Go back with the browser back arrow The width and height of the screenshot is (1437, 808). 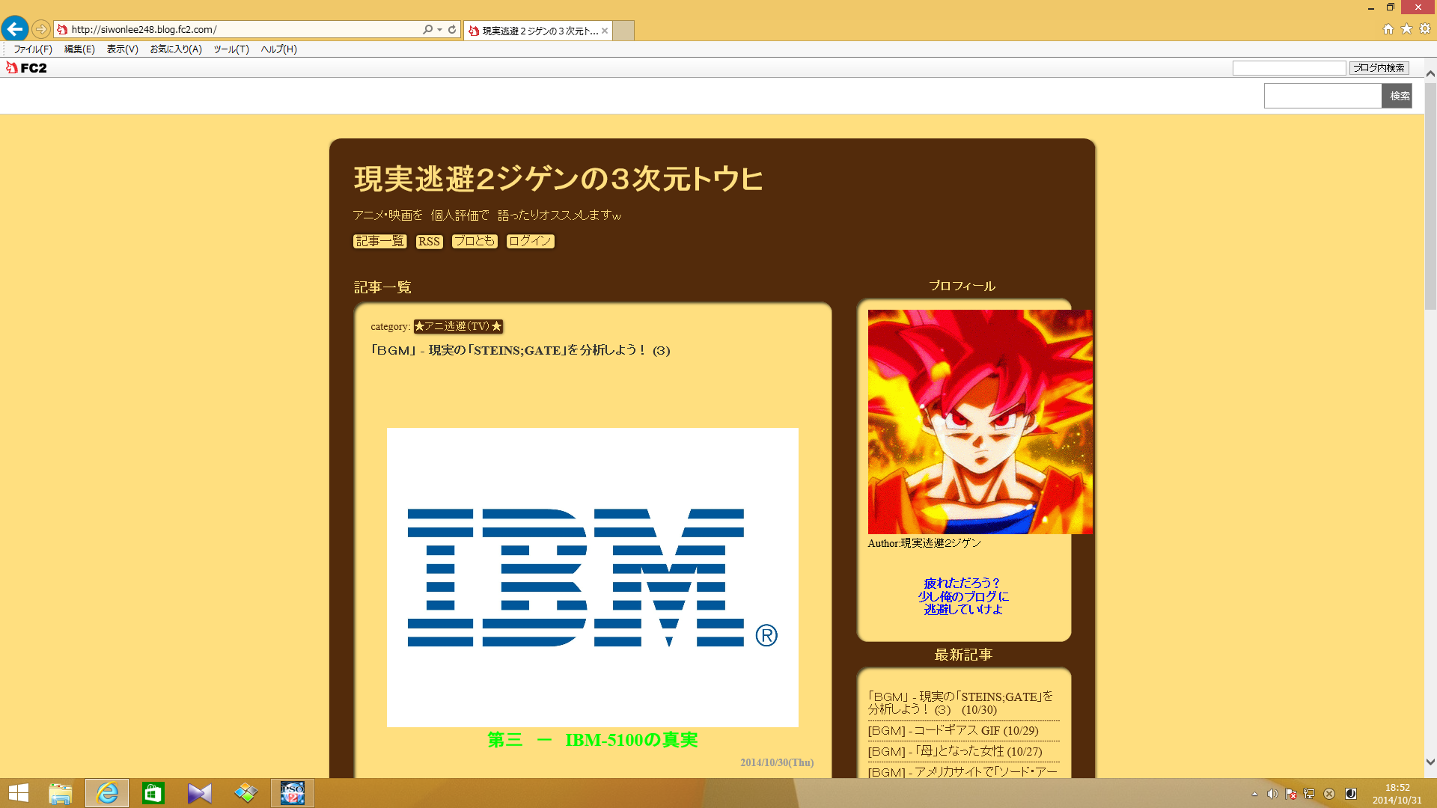(x=15, y=29)
